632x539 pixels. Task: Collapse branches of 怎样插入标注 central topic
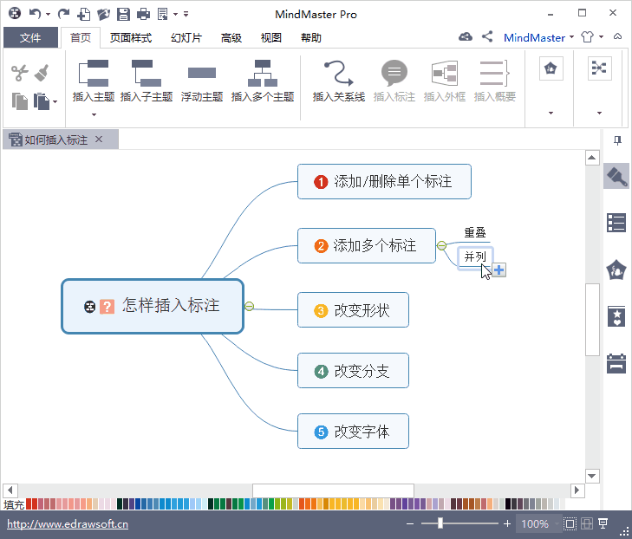[250, 307]
